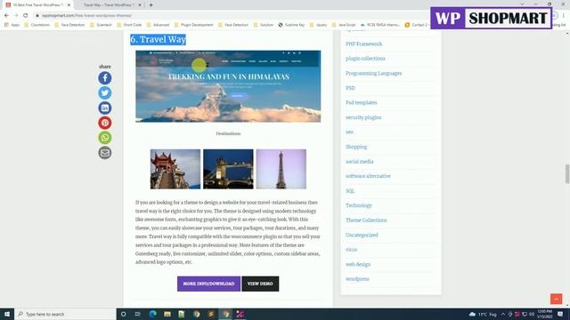Open Task View in the taskbar
The height and width of the screenshot is (320, 570).
pyautogui.click(x=138, y=314)
